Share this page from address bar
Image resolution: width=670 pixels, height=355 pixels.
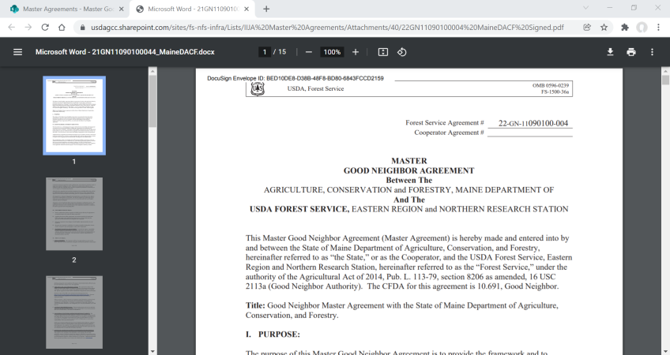(587, 28)
